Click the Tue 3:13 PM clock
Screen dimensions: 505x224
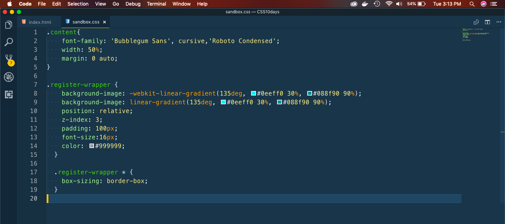click(447, 4)
